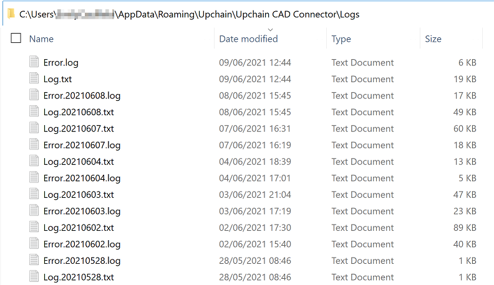The image size is (494, 285).
Task: Sort files by Size column header
Action: pyautogui.click(x=433, y=39)
